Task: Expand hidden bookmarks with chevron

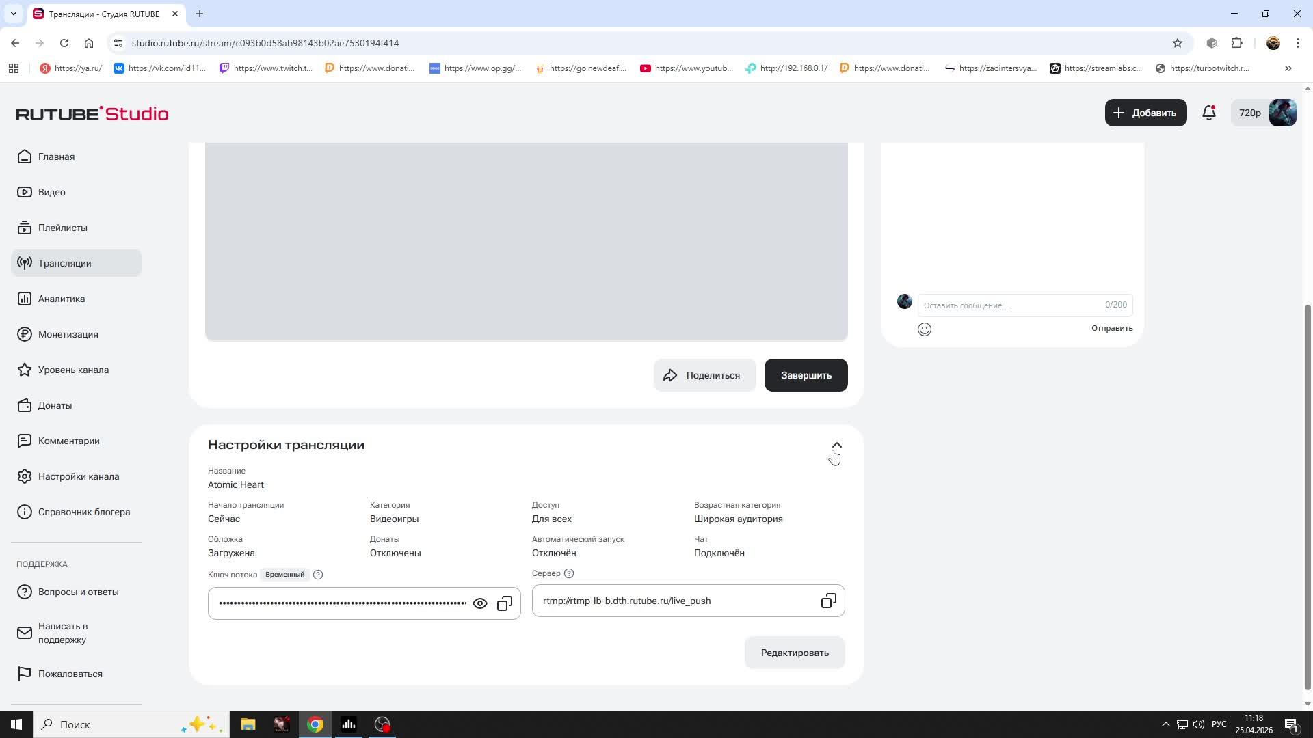Action: coord(1288,68)
